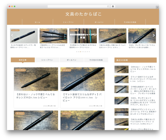Open sidebar post ゼブラ サラサグランド
This screenshot has height=140, width=166.
tap(143, 101)
